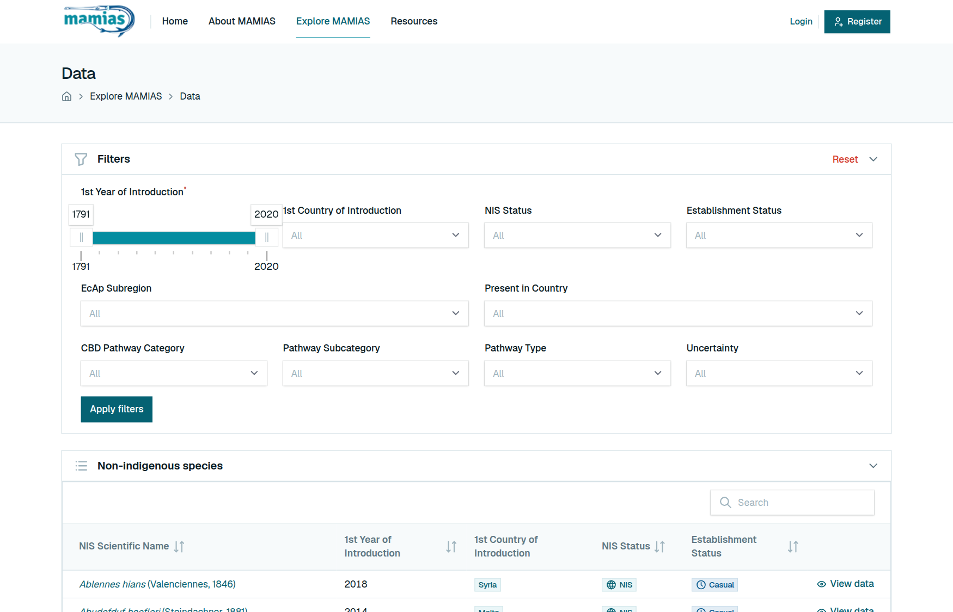953x612 pixels.
Task: Open CBD Pathway Category dropdown
Action: click(x=174, y=373)
